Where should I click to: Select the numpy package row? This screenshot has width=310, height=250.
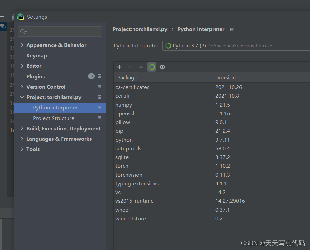click(212, 105)
